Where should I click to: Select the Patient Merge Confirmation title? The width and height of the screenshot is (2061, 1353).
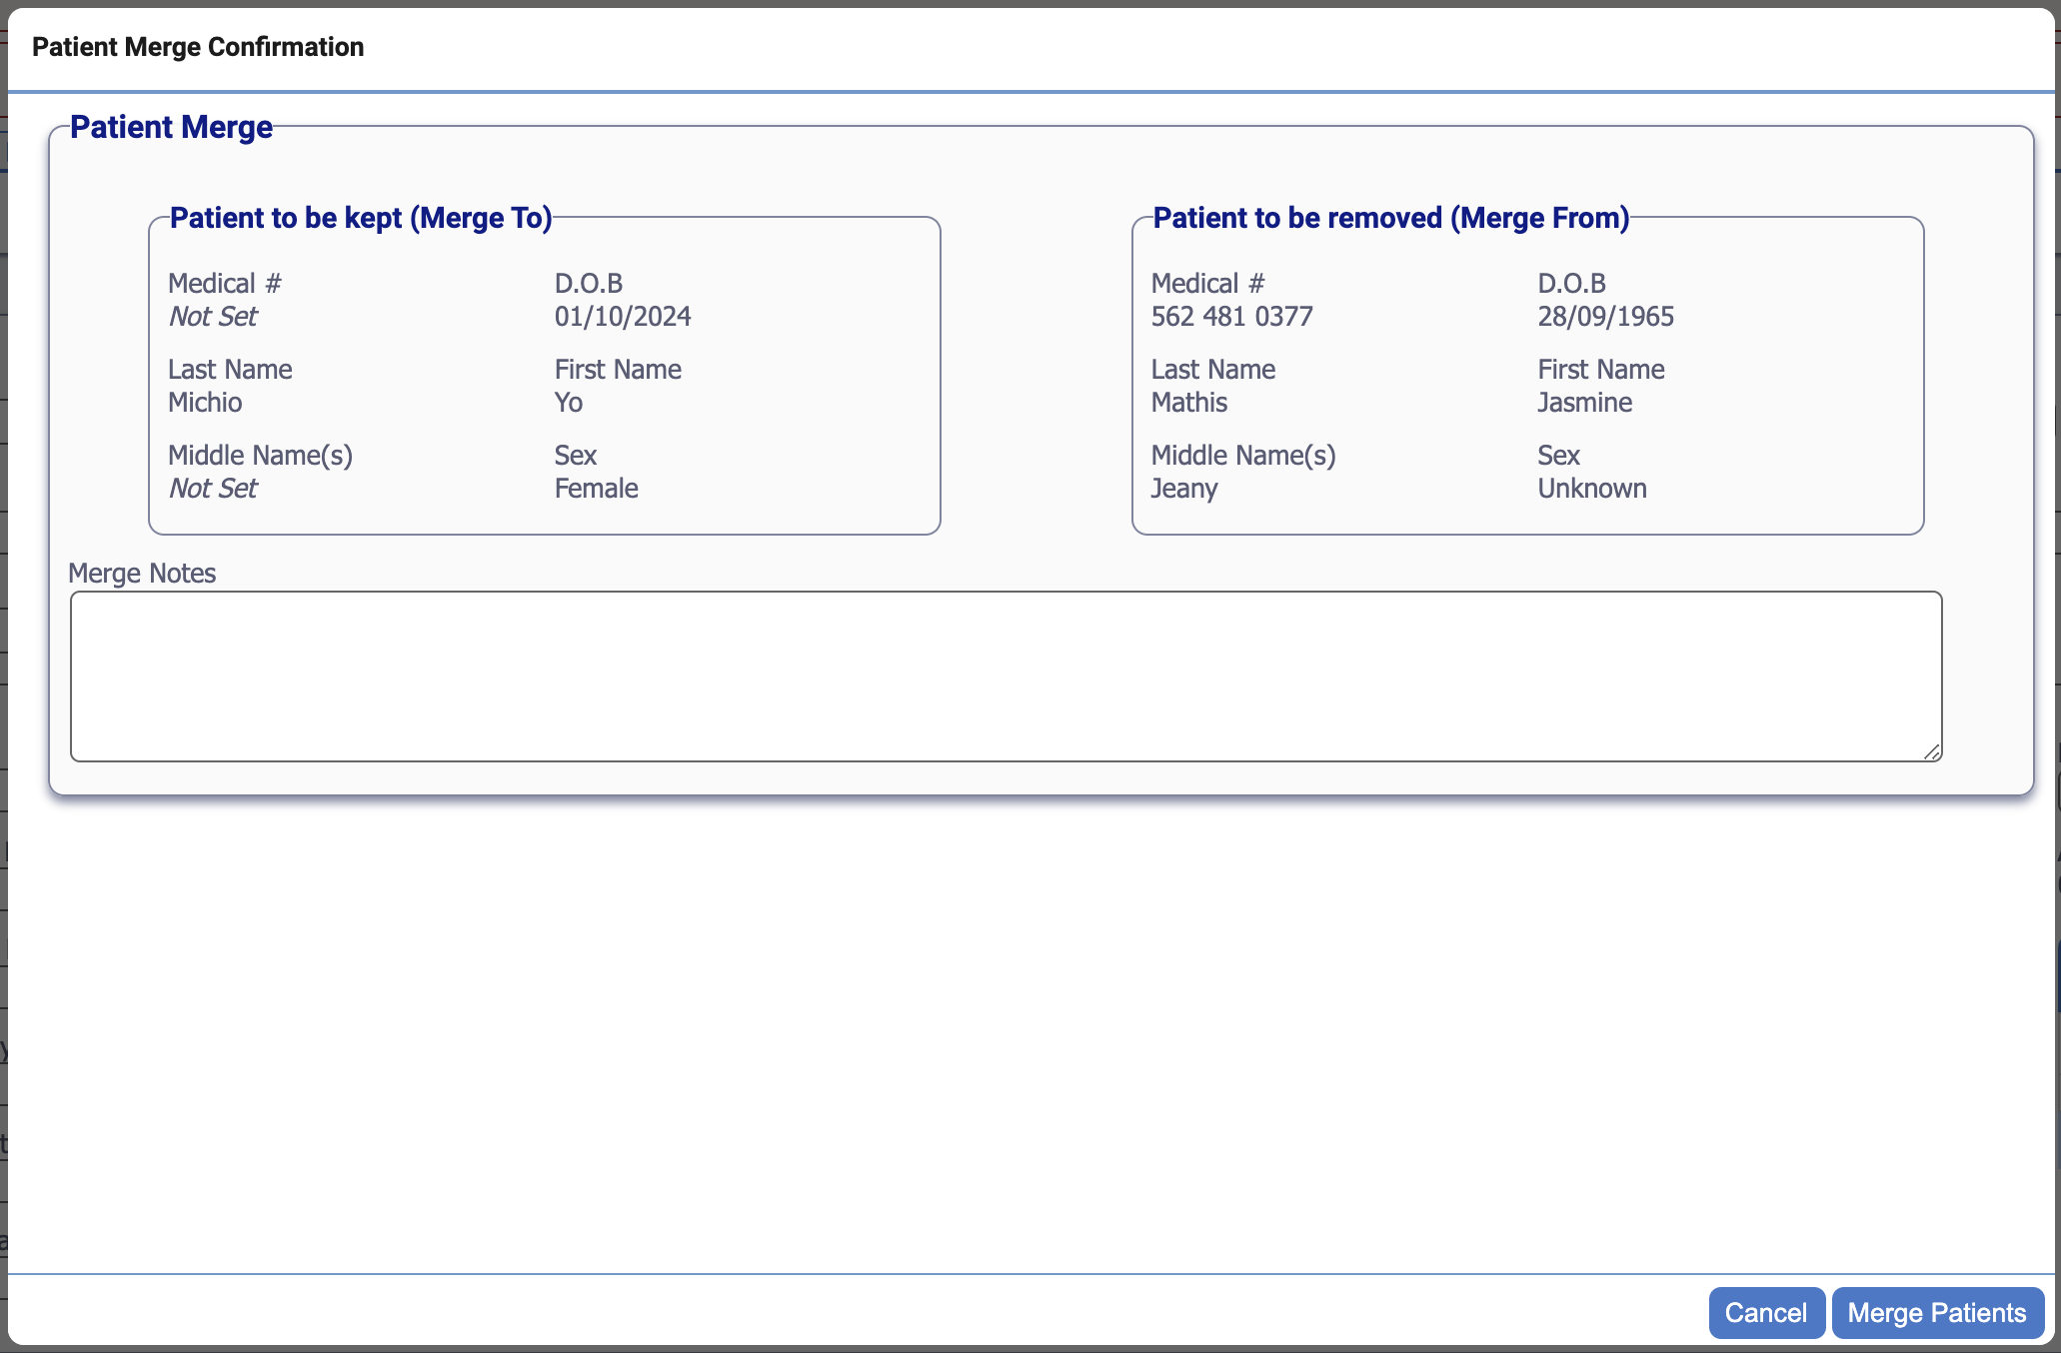pos(197,46)
